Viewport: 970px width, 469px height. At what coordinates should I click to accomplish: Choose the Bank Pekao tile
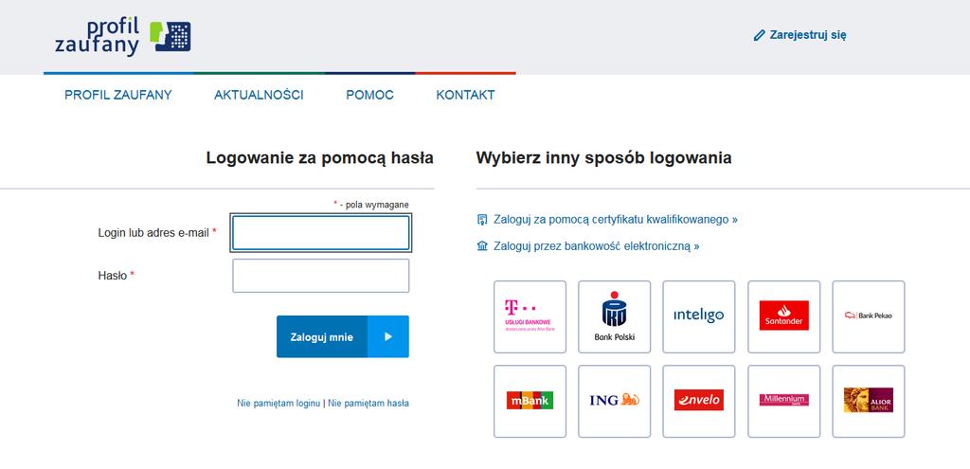pyautogui.click(x=869, y=316)
